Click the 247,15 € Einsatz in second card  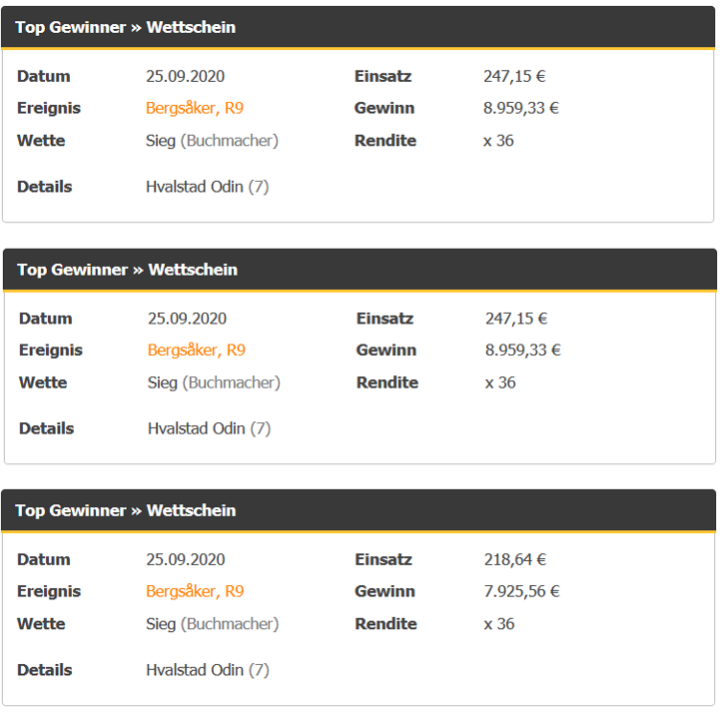click(x=516, y=319)
